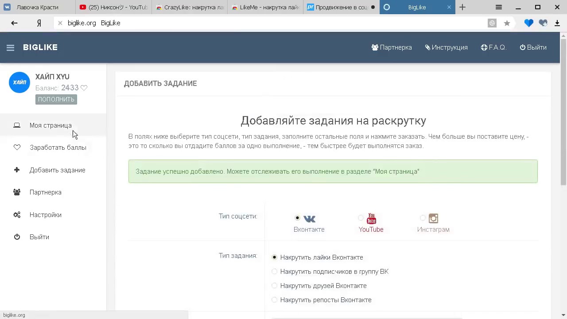Open Настройки in the sidebar
The height and width of the screenshot is (319, 567).
point(45,215)
